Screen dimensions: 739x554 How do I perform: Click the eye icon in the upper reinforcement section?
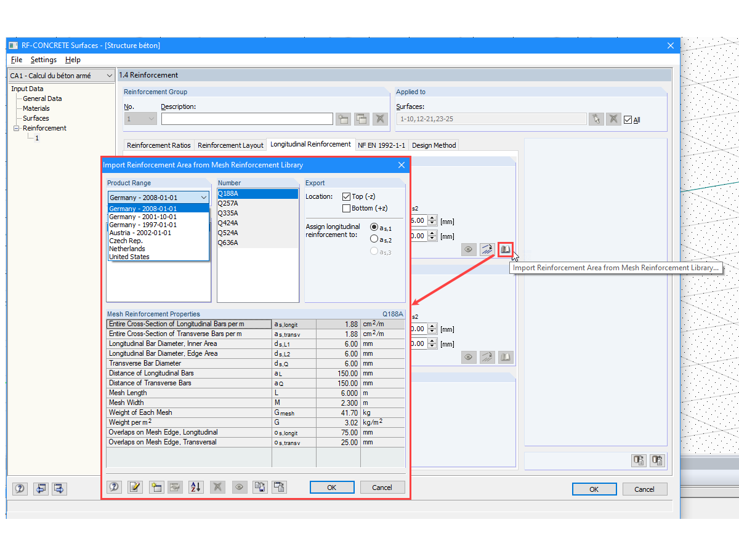point(469,249)
